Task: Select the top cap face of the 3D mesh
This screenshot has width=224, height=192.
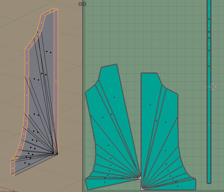Action: 50,12
